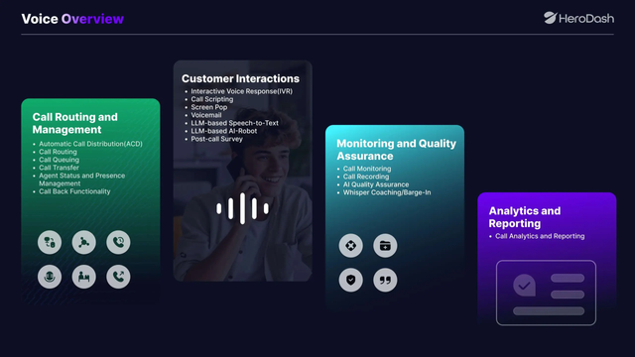Click the folder with plus icon
The width and height of the screenshot is (635, 357).
tap(385, 246)
